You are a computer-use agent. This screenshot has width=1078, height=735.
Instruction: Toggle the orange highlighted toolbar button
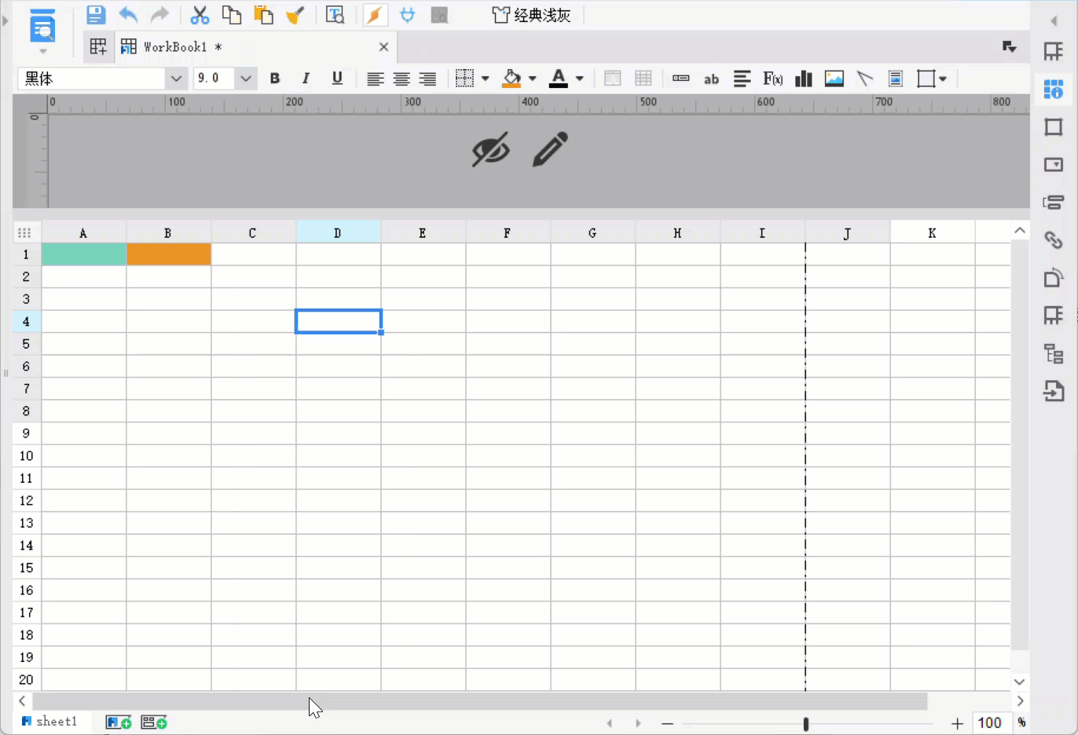pos(375,15)
